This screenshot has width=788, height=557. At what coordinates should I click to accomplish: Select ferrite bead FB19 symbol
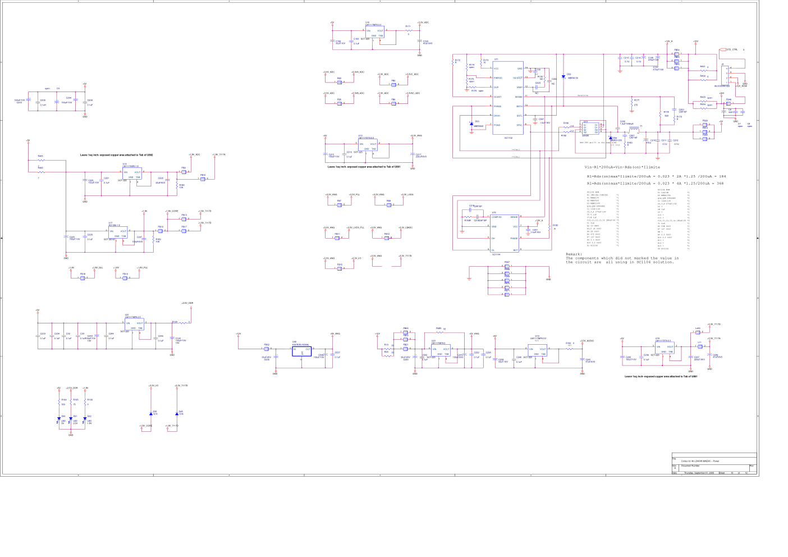click(125, 278)
